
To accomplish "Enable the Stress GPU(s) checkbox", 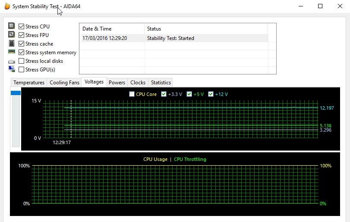I will (x=21, y=70).
